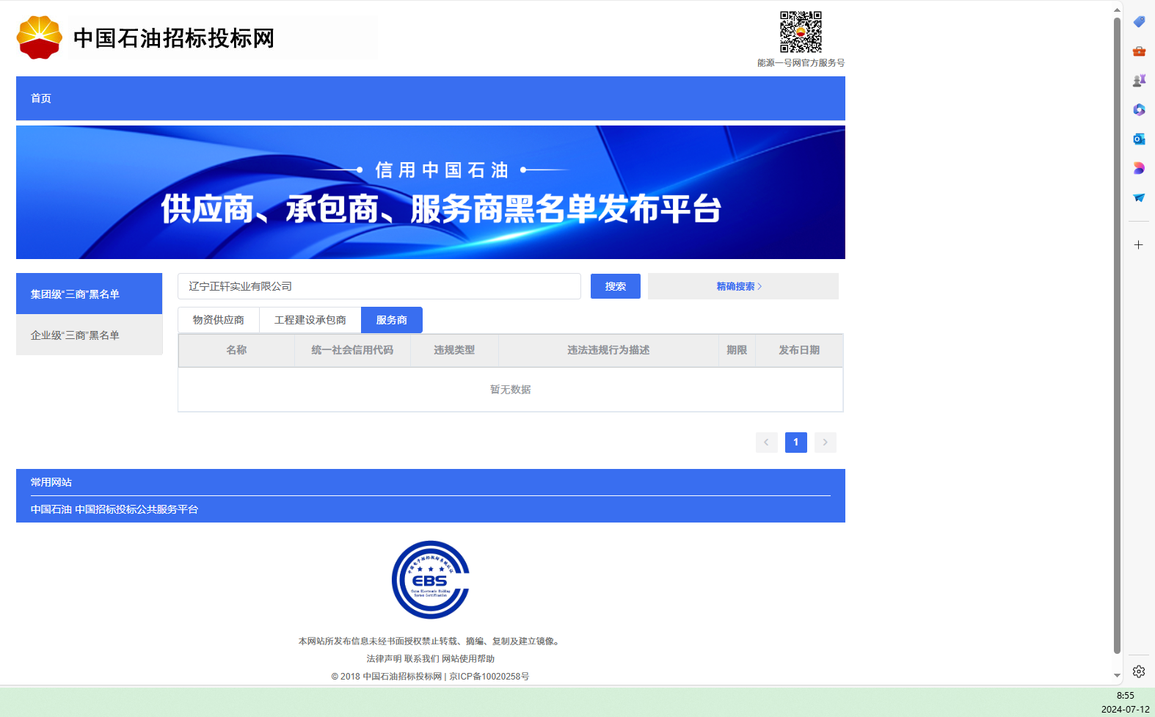Click the taskbar date 2024-07-12

1126,710
